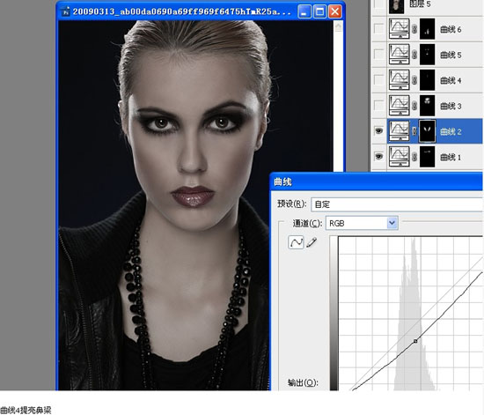Open the 预设 preset combo box
484x415 pixels.
(x=397, y=204)
